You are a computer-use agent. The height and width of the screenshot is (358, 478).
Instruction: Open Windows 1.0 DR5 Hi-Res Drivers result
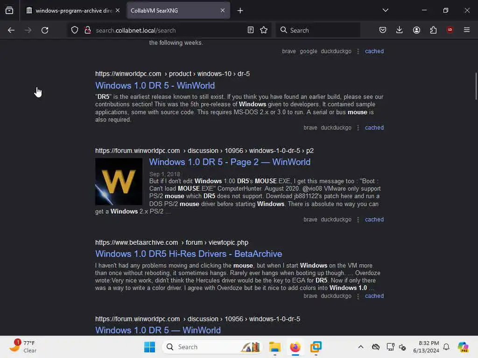pyautogui.click(x=189, y=254)
